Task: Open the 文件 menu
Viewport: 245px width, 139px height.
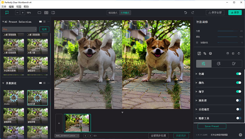Action: [4, 6]
